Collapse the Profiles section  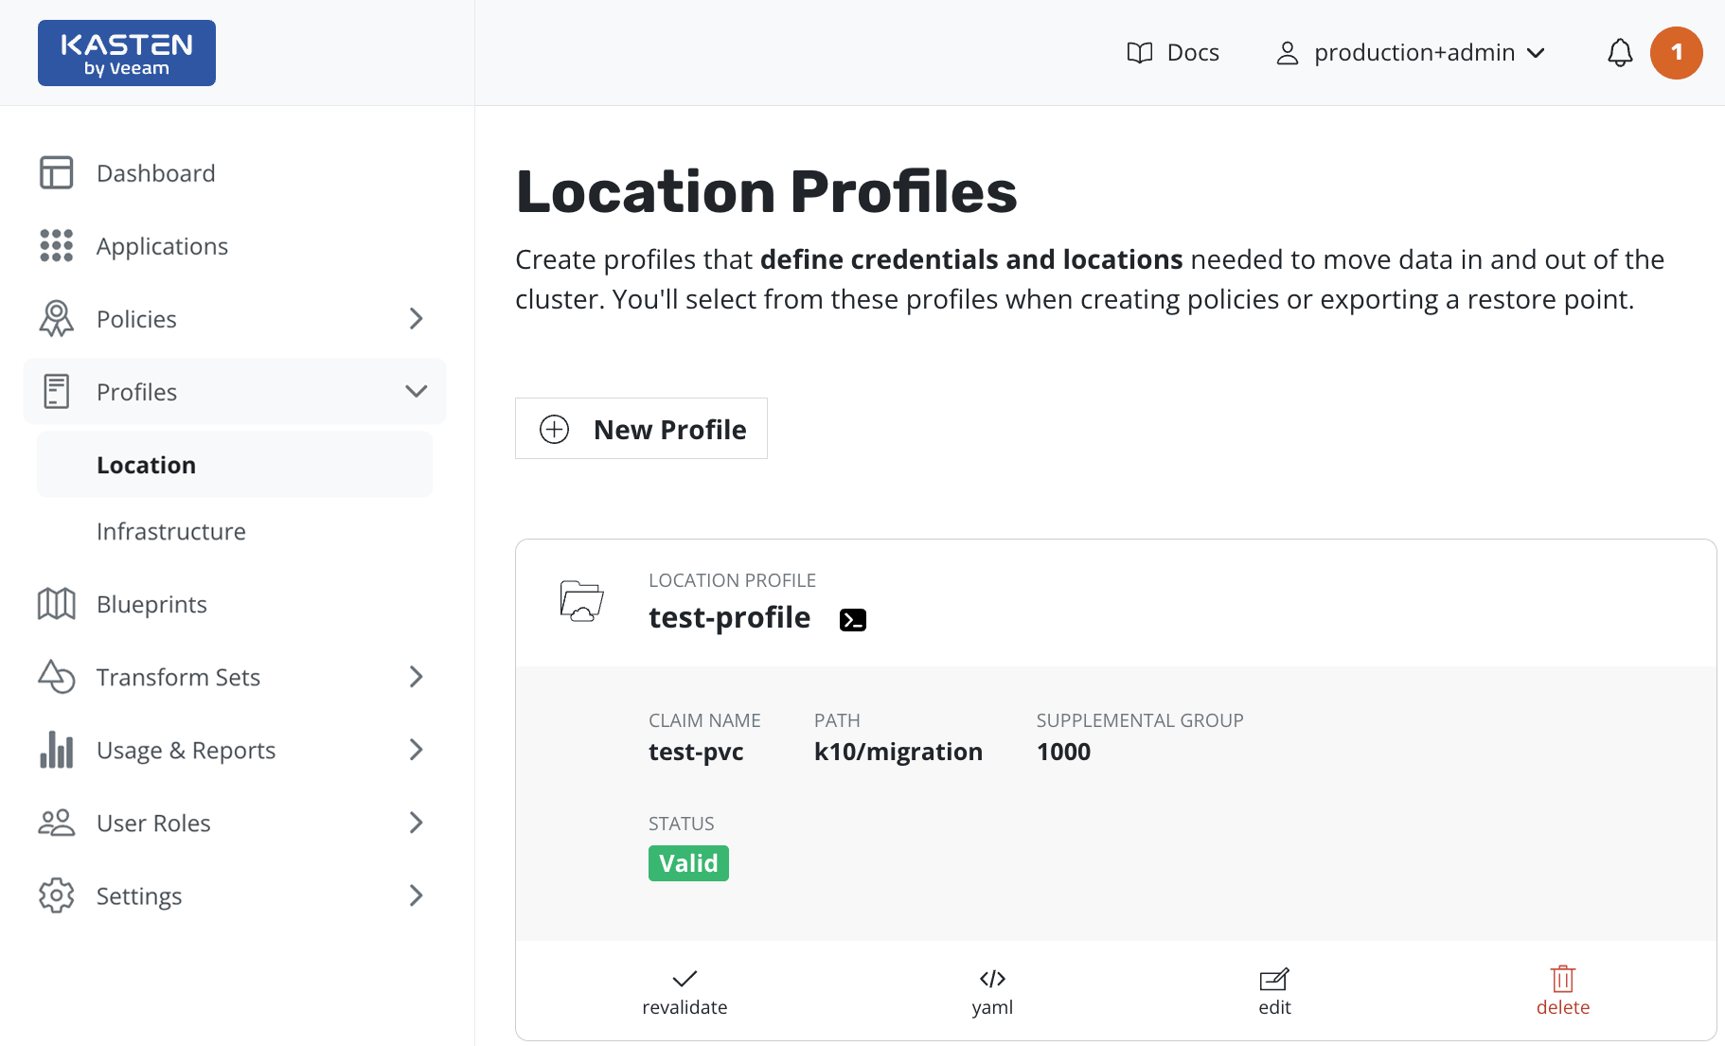416,392
